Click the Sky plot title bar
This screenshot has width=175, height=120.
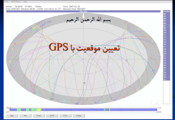tap(83, 11)
